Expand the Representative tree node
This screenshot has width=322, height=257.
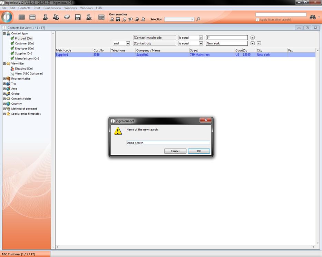[4, 79]
